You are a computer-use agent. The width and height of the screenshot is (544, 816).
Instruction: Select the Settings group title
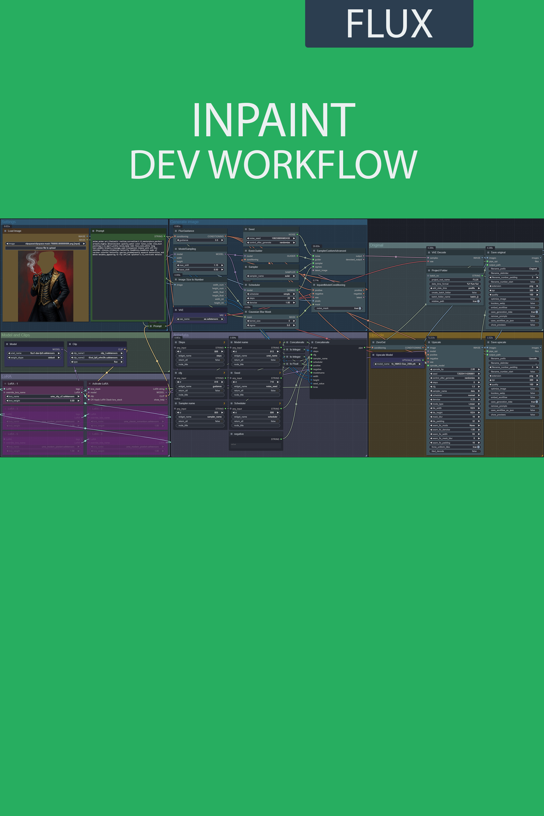(x=9, y=222)
